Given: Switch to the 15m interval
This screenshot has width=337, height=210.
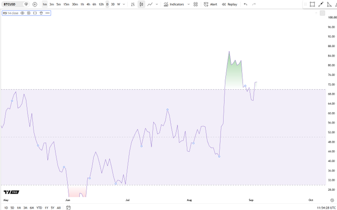Looking at the screenshot, I should pos(67,4).
